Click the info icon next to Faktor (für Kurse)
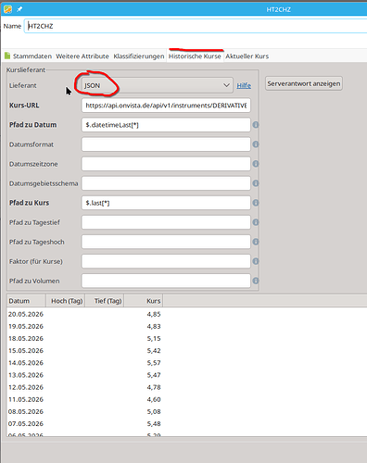Viewport: 367px width, 463px height. pos(256,261)
